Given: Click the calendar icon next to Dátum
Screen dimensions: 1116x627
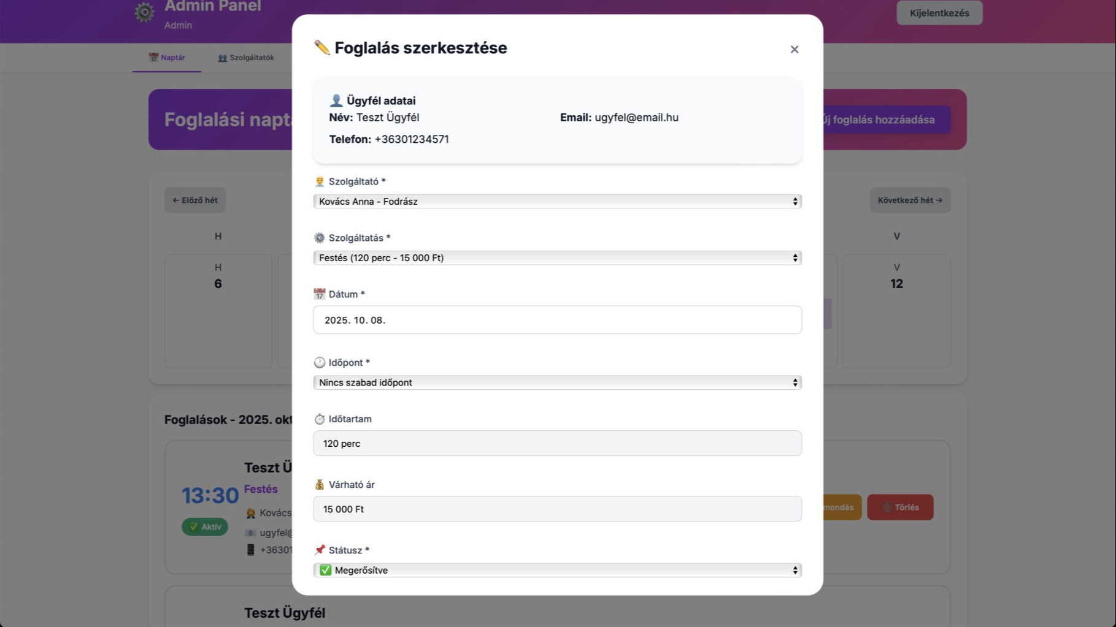Looking at the screenshot, I should [319, 294].
